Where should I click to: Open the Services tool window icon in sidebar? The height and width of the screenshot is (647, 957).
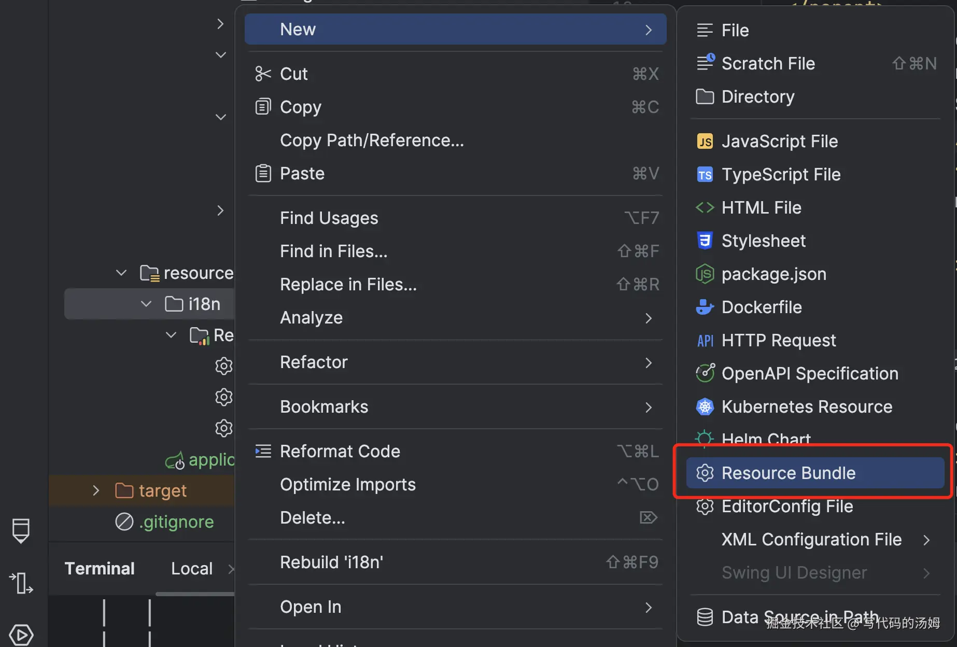21,635
